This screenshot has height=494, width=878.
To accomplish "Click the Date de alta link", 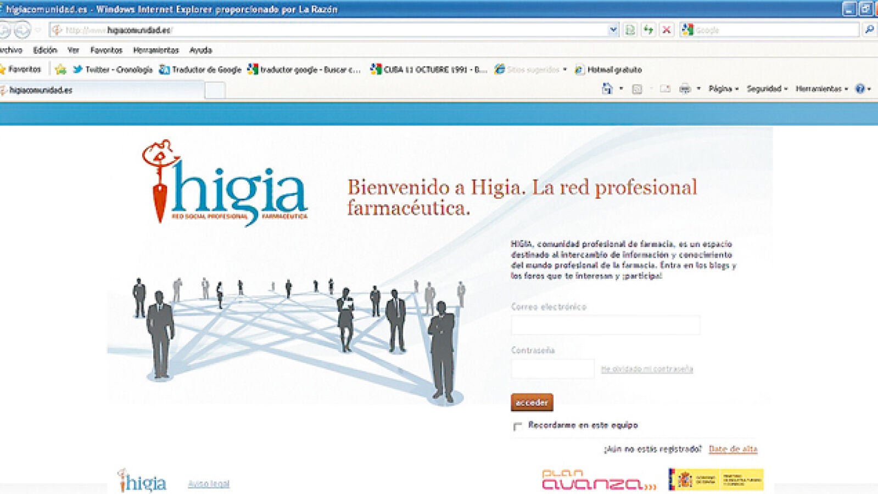I will (x=732, y=449).
